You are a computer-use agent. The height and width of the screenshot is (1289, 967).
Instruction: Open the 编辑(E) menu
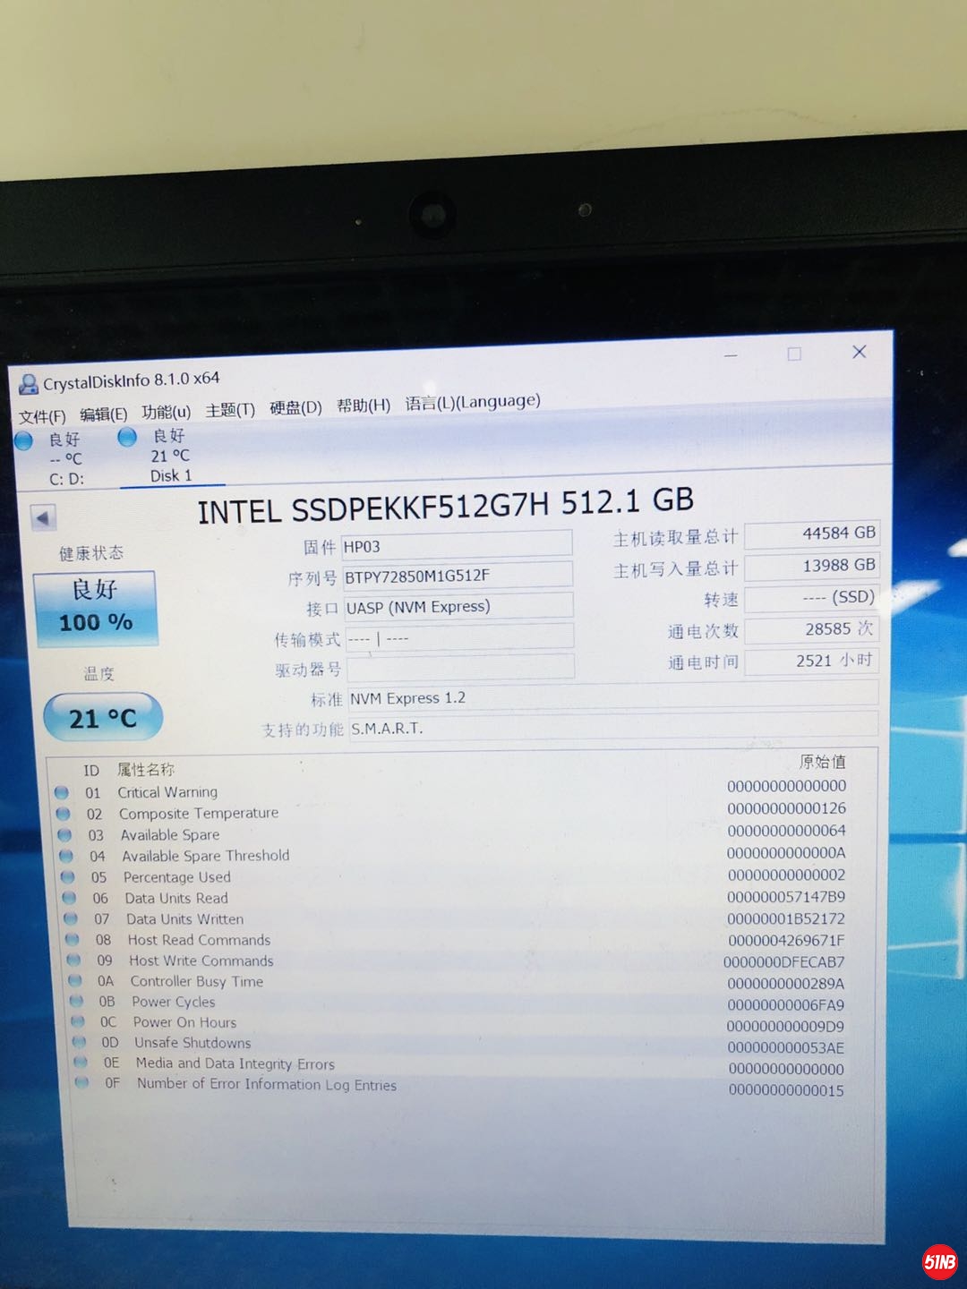click(x=103, y=414)
